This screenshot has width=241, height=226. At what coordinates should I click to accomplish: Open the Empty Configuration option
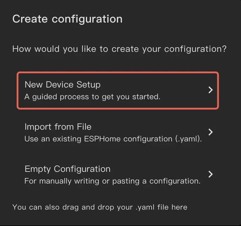coord(67,169)
